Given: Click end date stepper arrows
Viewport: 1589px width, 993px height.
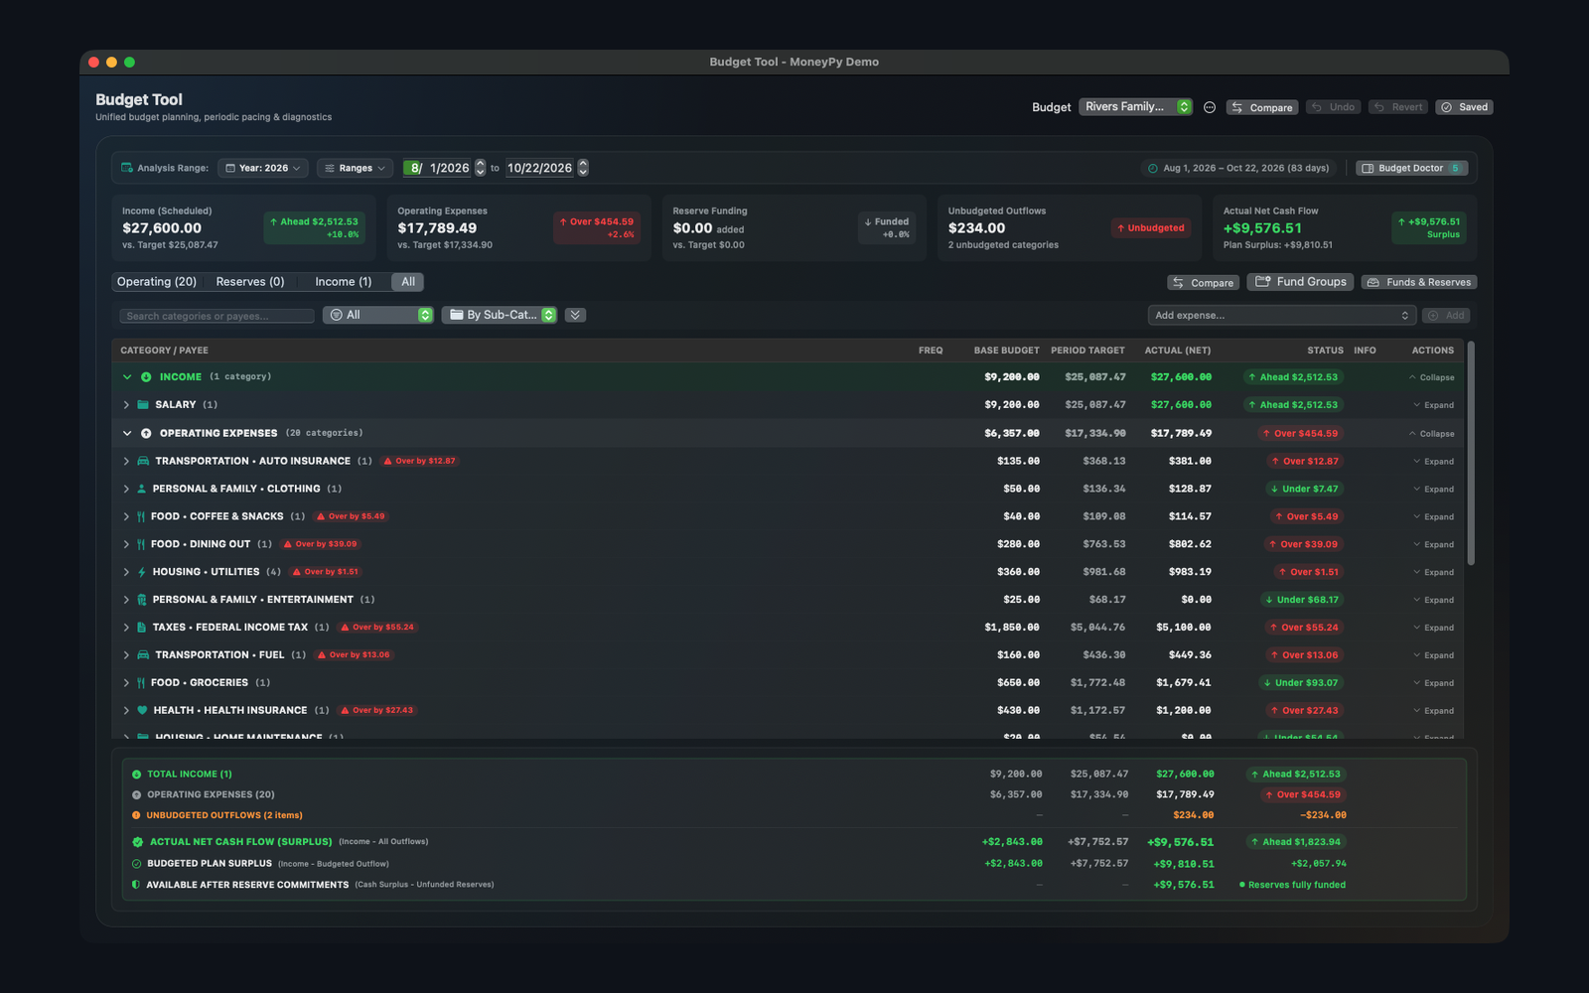Looking at the screenshot, I should pos(583,168).
